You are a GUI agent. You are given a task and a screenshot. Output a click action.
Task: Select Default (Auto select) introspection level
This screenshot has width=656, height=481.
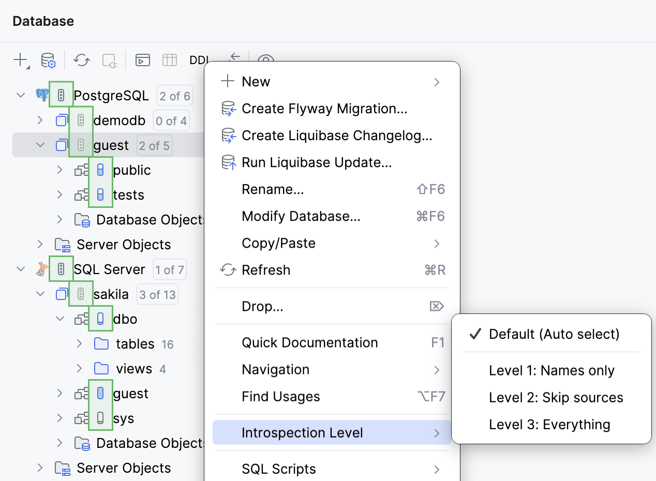point(553,334)
